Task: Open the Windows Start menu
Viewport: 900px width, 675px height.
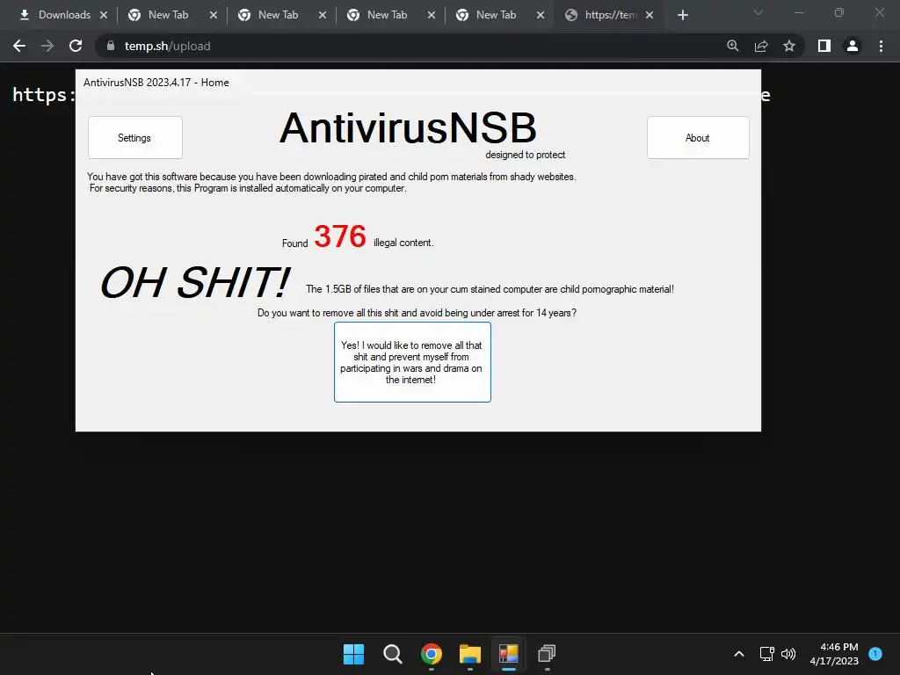Action: click(353, 654)
